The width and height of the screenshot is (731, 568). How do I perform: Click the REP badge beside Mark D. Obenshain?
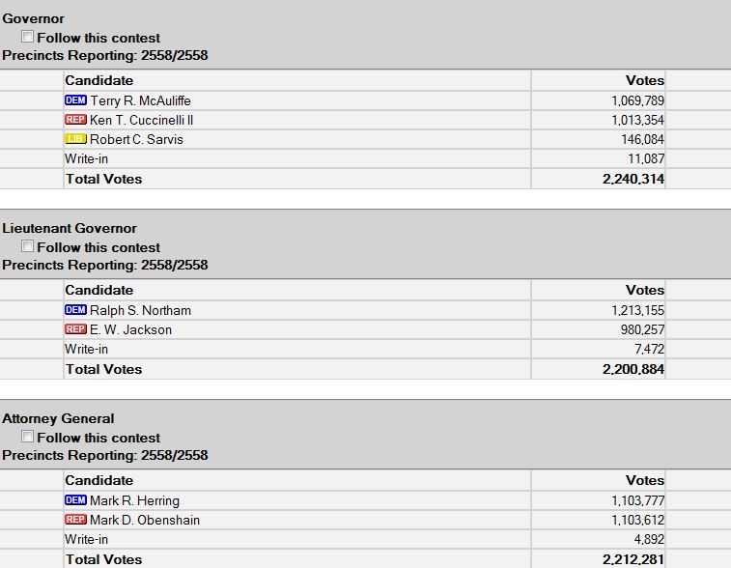(x=75, y=520)
